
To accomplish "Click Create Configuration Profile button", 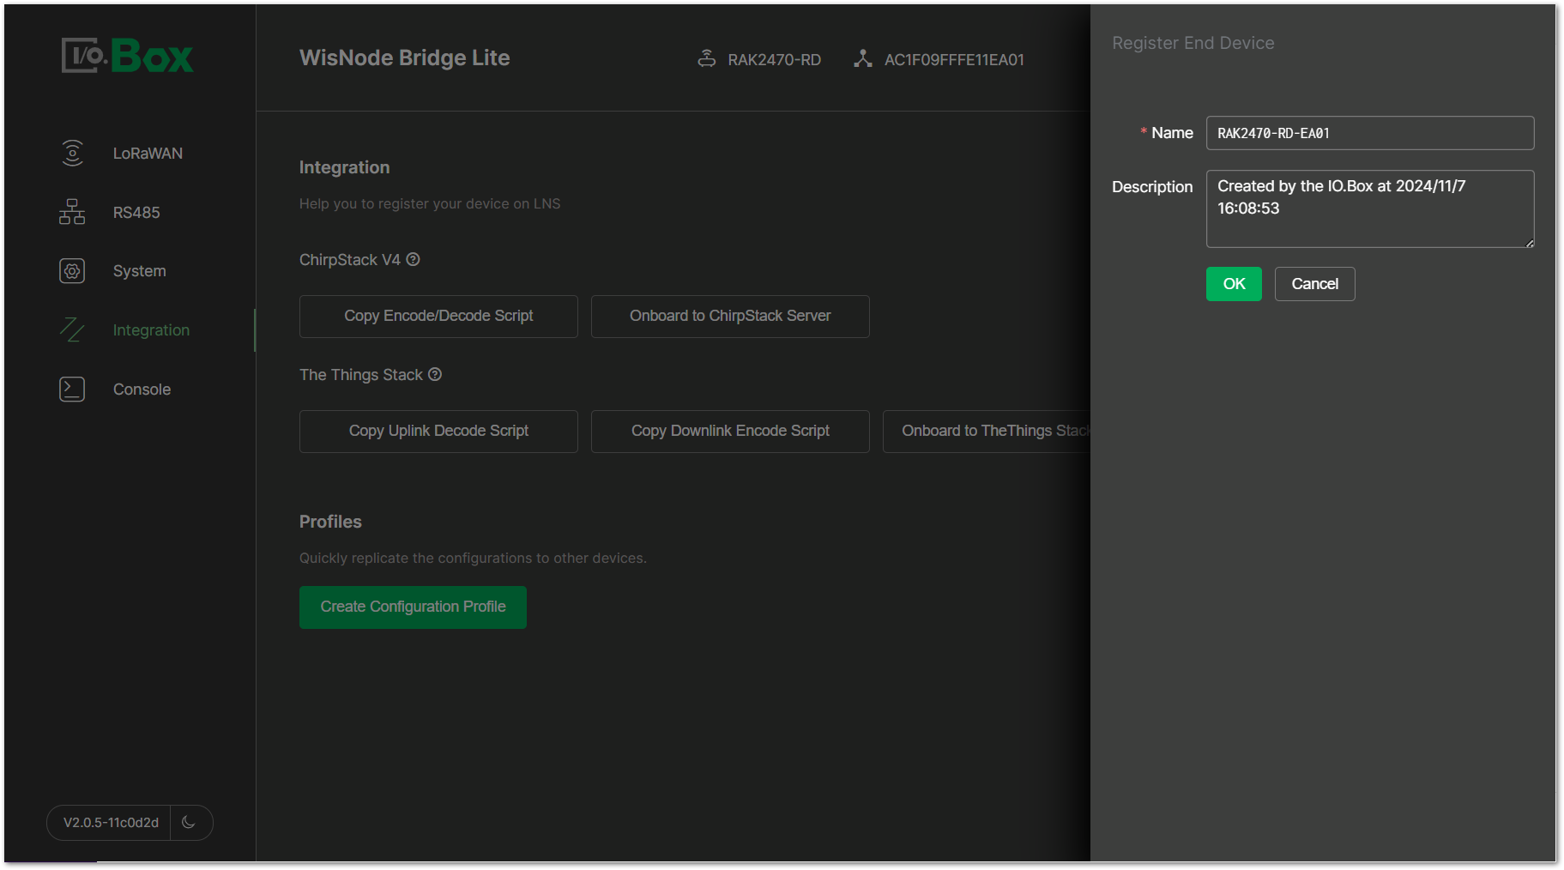I will 413,607.
